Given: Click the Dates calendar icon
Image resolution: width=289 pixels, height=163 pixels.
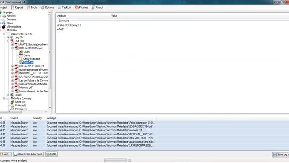Looking at the screenshot, I should coord(21,55).
